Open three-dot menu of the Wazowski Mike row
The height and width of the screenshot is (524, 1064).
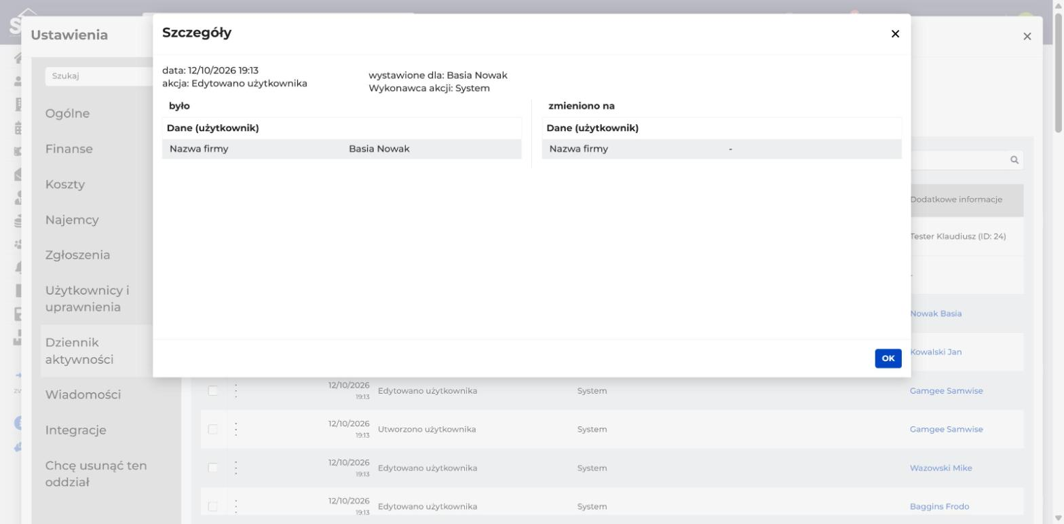[x=236, y=468]
